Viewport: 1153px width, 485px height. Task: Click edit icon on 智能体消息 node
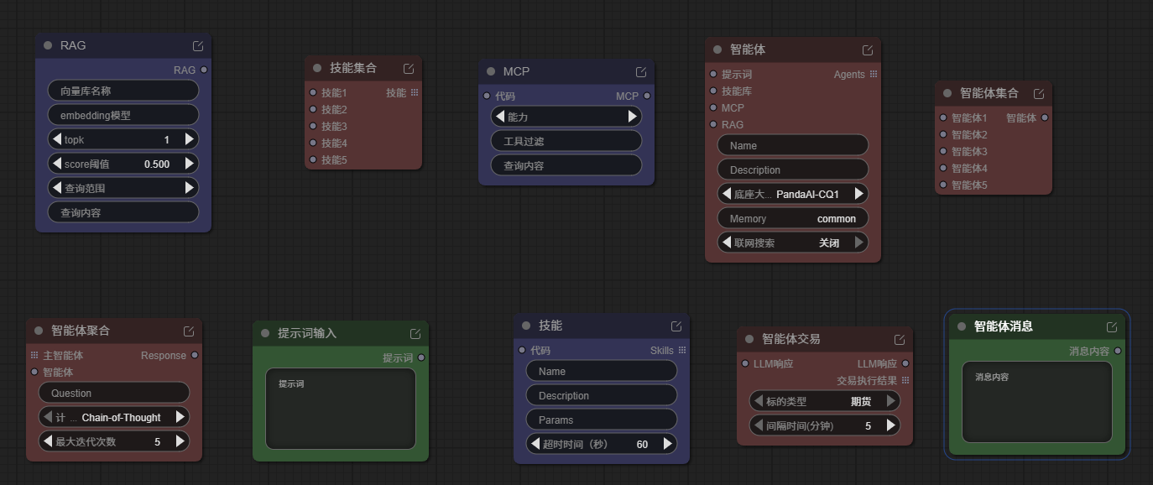click(1112, 326)
